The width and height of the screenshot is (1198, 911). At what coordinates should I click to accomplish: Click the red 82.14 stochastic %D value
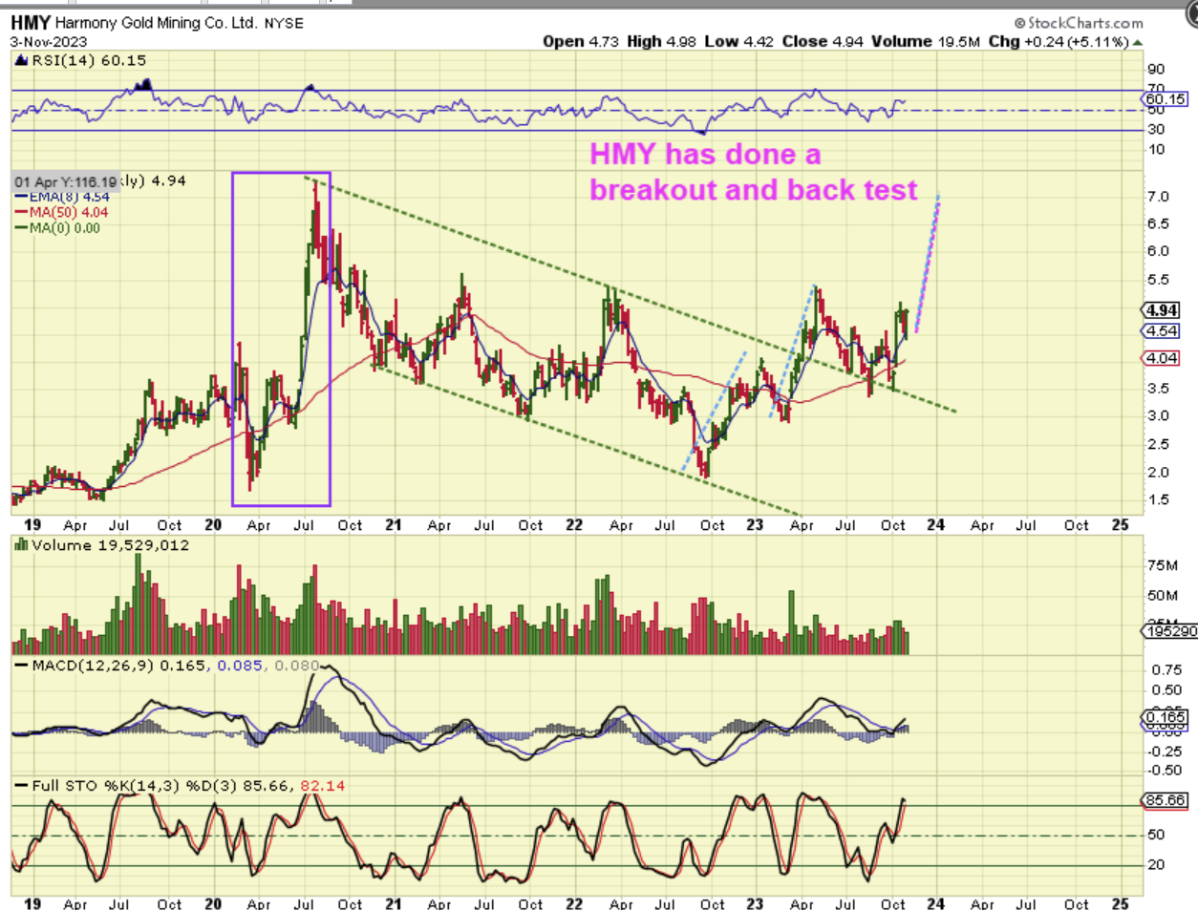pos(322,786)
